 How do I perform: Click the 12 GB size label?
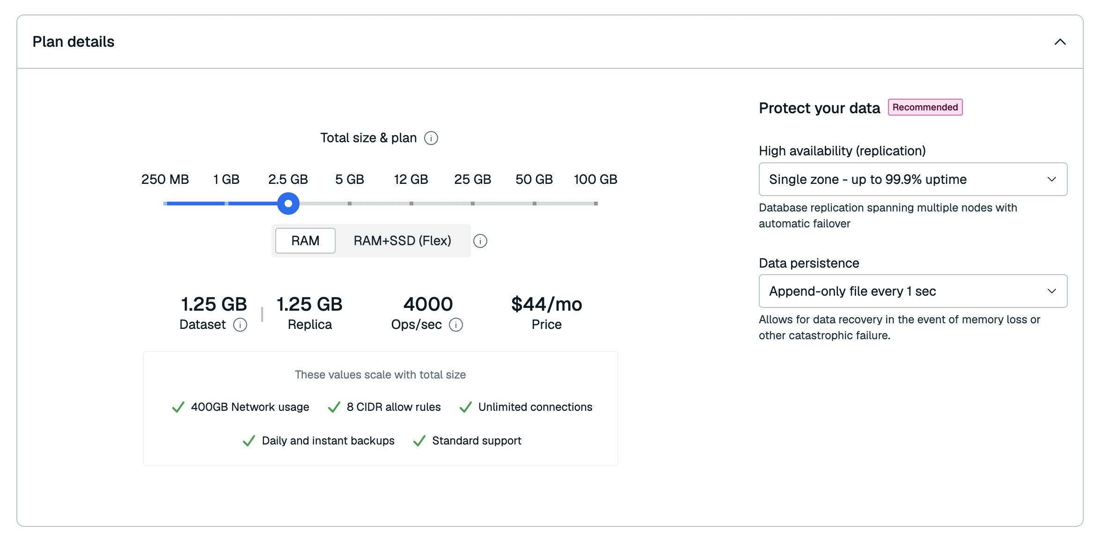pos(411,179)
